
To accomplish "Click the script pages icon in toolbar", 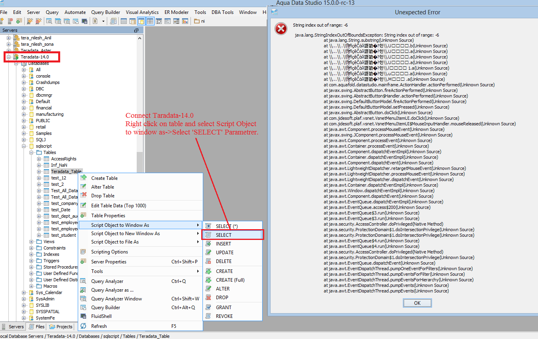I will coord(113,21).
